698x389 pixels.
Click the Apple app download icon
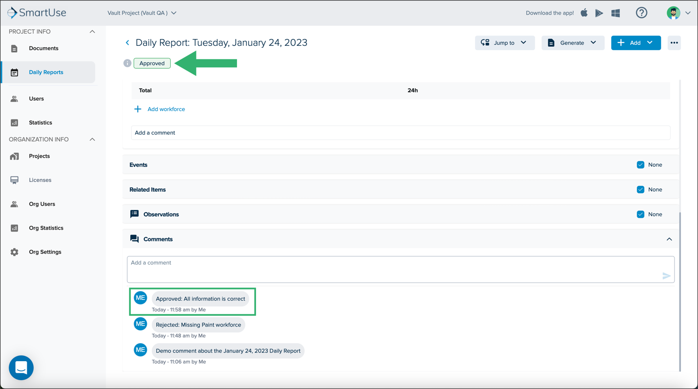584,13
